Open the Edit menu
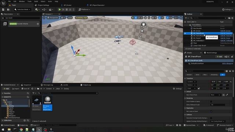Screen dimensions: 235x132 coord(15,1)
